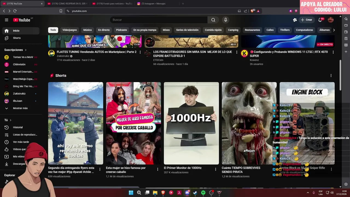Open Historial in the sidebar

(21, 127)
